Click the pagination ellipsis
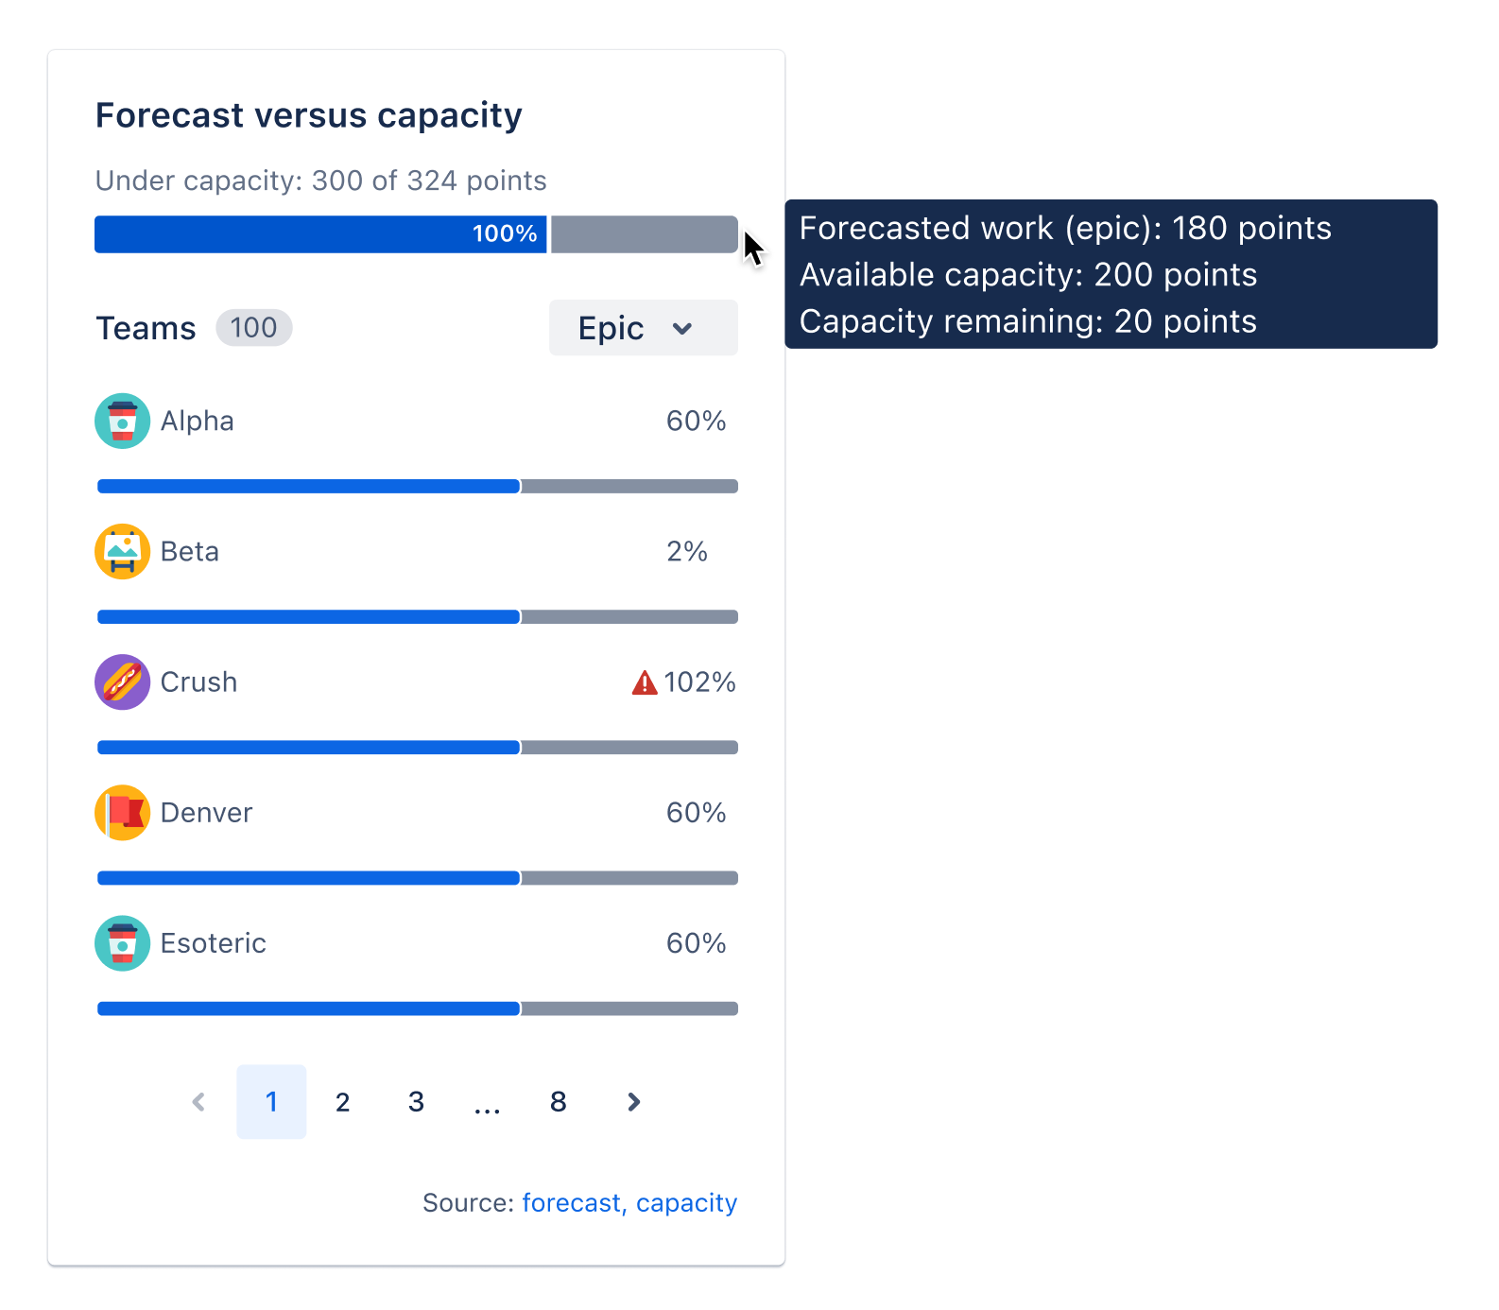This screenshot has height=1310, width=1499. pos(487,1106)
